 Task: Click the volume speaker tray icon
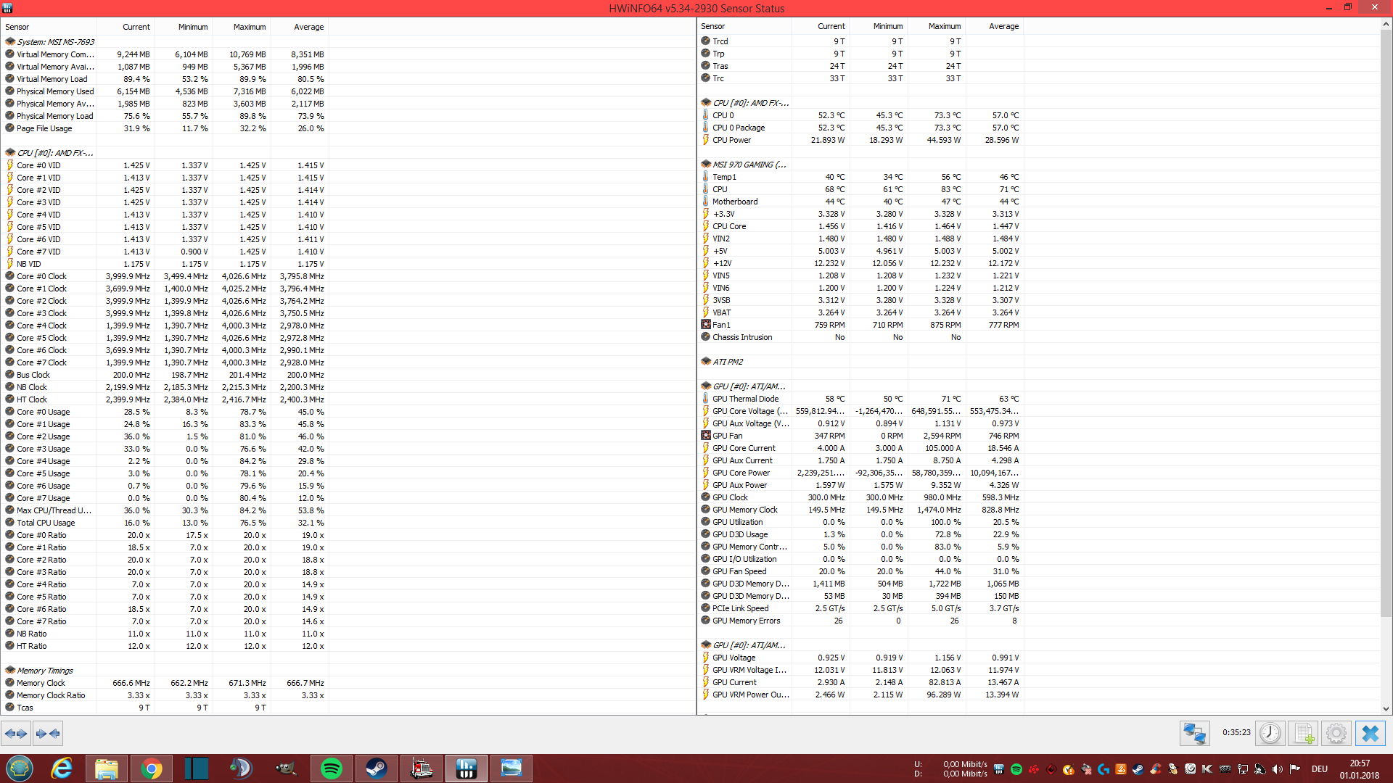(x=1277, y=769)
